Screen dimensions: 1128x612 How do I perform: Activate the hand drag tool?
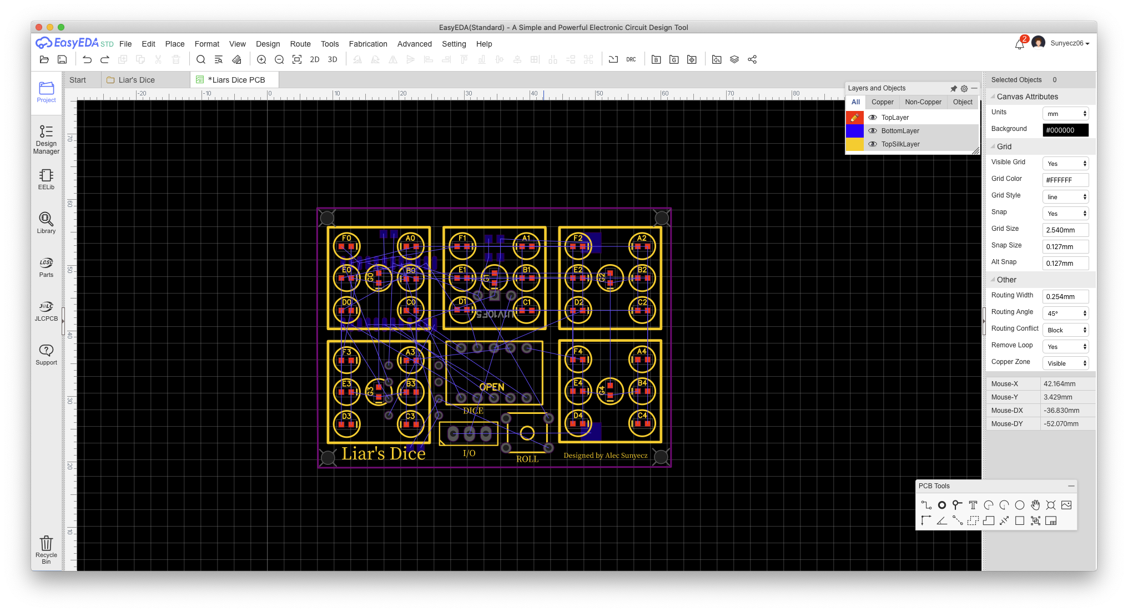pos(1035,505)
